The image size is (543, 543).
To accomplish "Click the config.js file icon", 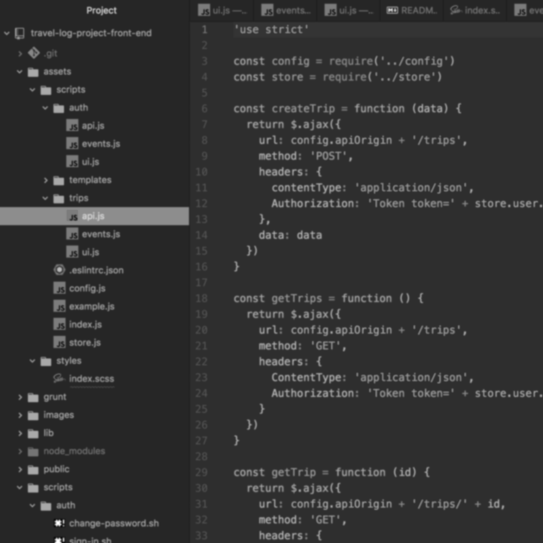I will (x=59, y=288).
